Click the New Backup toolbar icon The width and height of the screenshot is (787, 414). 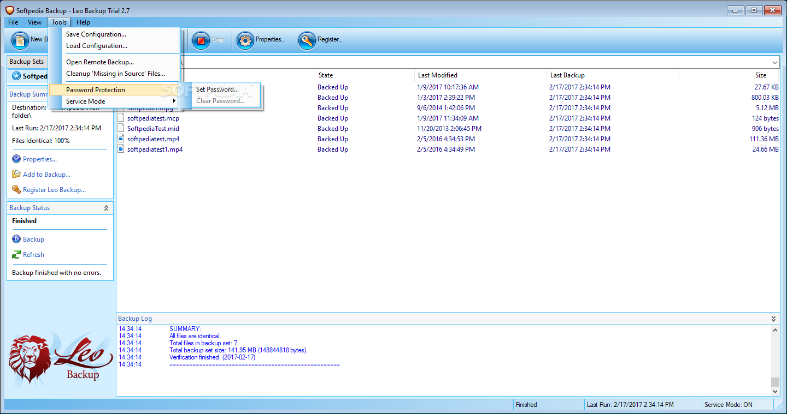point(20,40)
